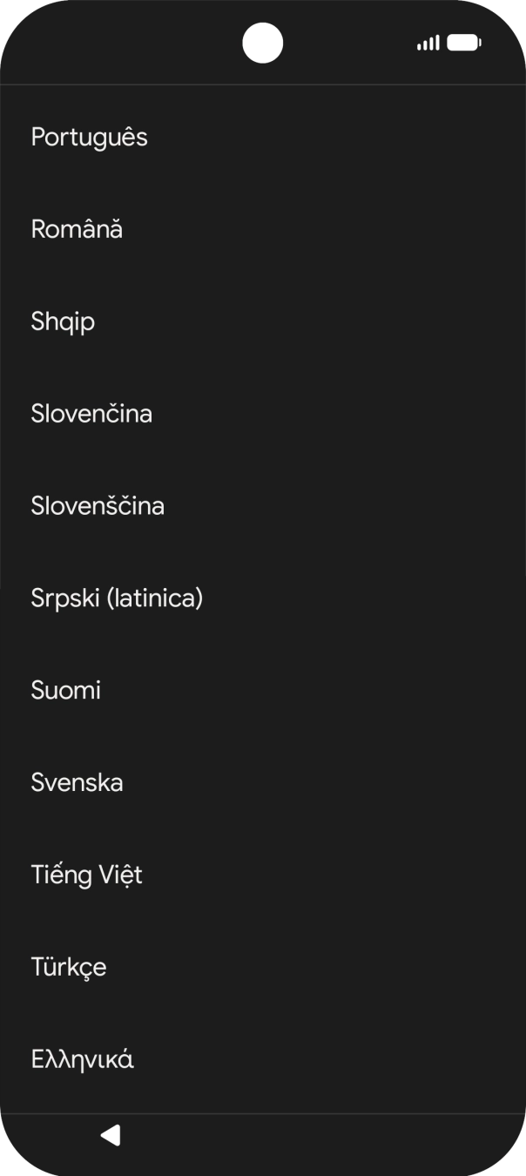Choose Svenska as display language
Viewport: 526px width, 1176px height.
point(77,783)
